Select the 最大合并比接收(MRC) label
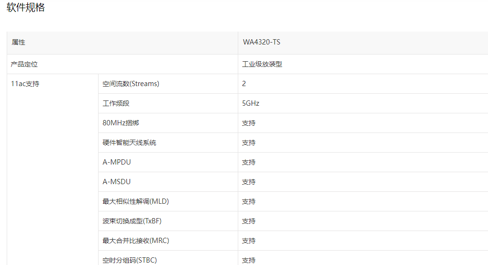 coord(136,241)
